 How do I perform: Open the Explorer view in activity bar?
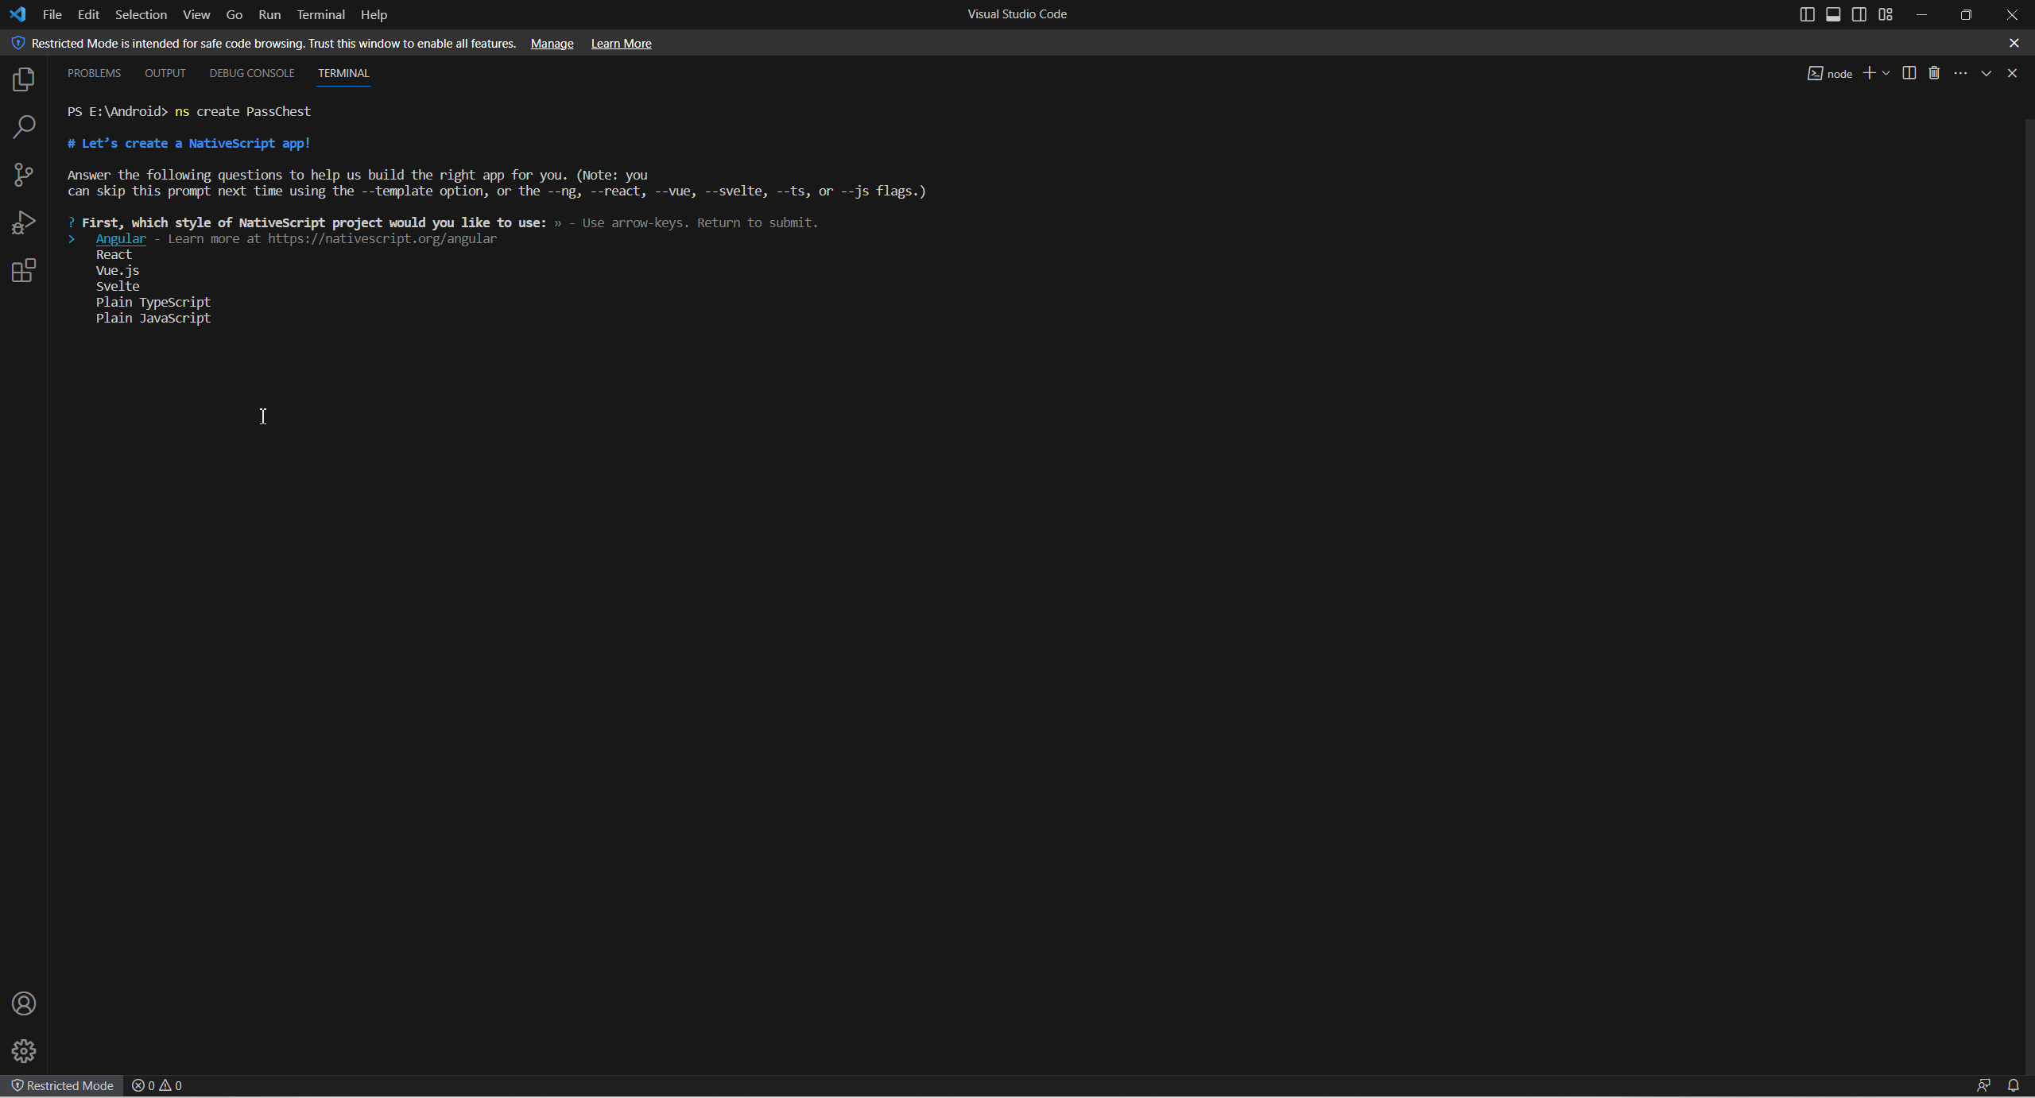click(x=24, y=79)
